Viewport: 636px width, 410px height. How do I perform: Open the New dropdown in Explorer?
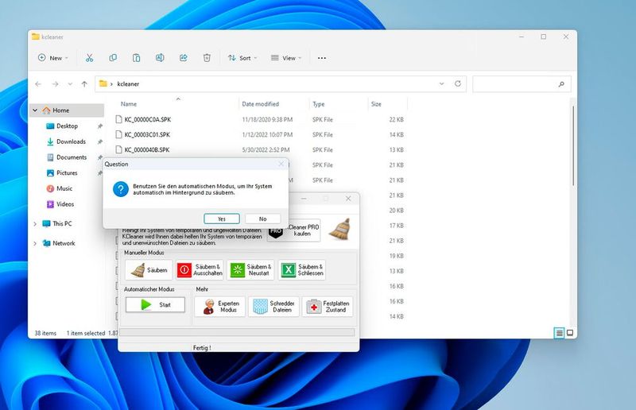point(53,58)
